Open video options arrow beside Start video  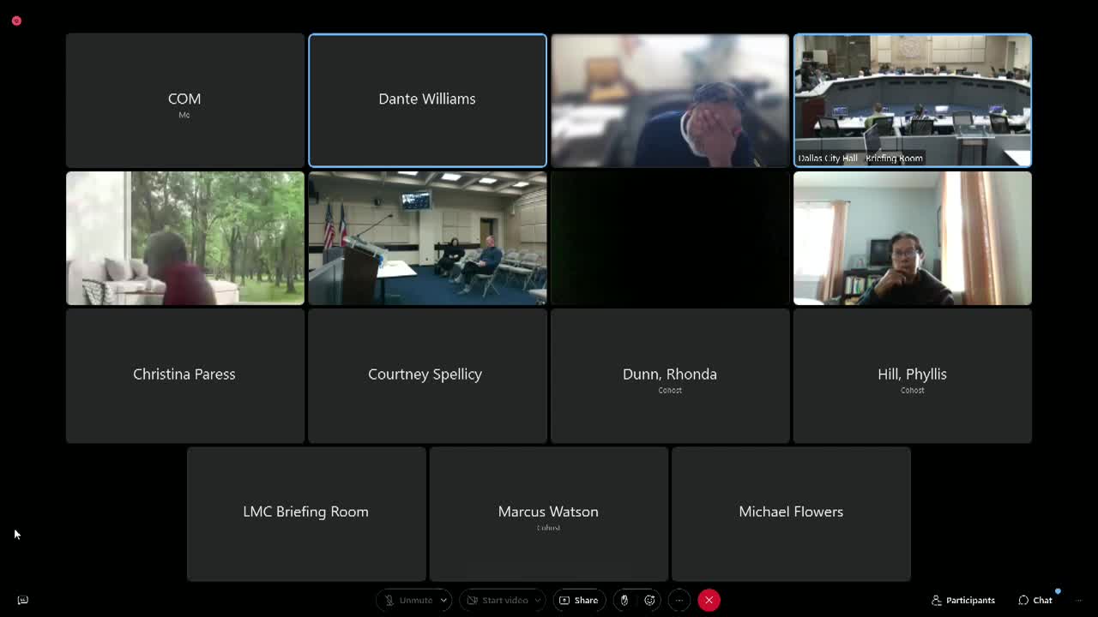(x=537, y=600)
